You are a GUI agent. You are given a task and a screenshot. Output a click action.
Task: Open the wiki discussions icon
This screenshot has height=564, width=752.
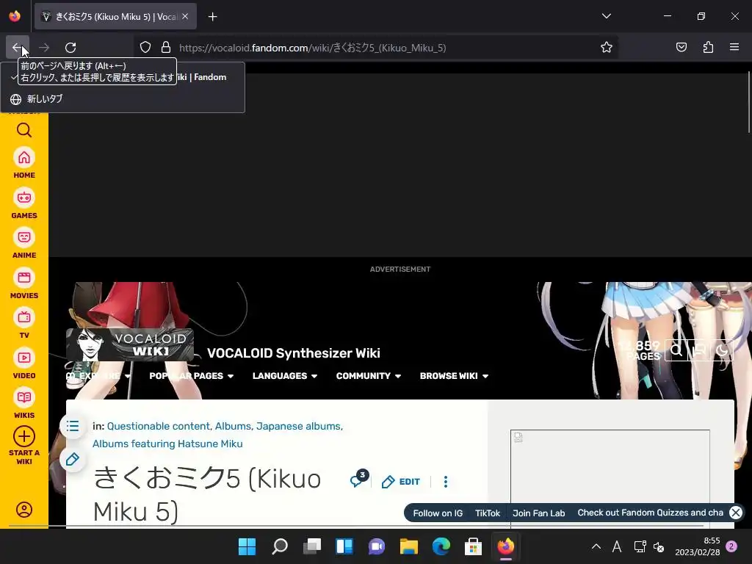[x=699, y=350]
